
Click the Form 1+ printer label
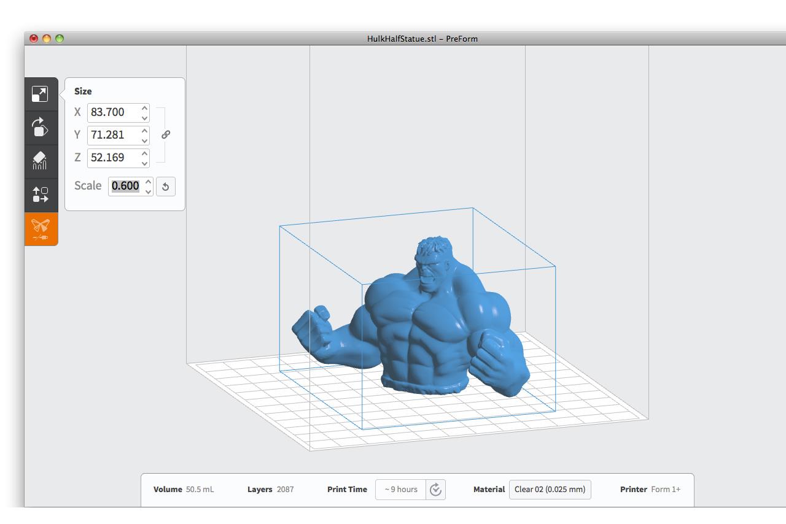pyautogui.click(x=666, y=490)
